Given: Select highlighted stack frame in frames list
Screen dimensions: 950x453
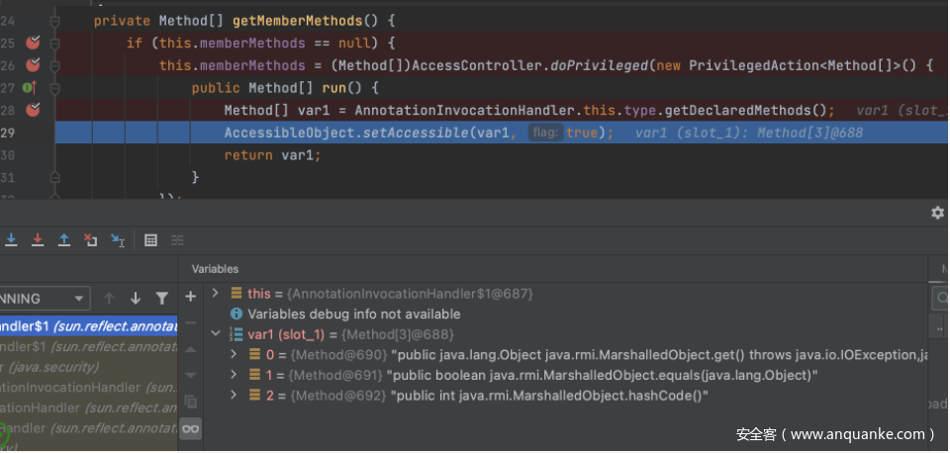Looking at the screenshot, I should tap(89, 326).
